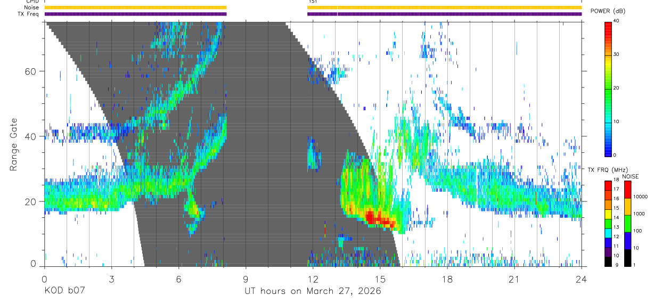Click the '40' tick on the POWER scale
Image resolution: width=654 pixels, height=302 pixels.
coord(616,21)
